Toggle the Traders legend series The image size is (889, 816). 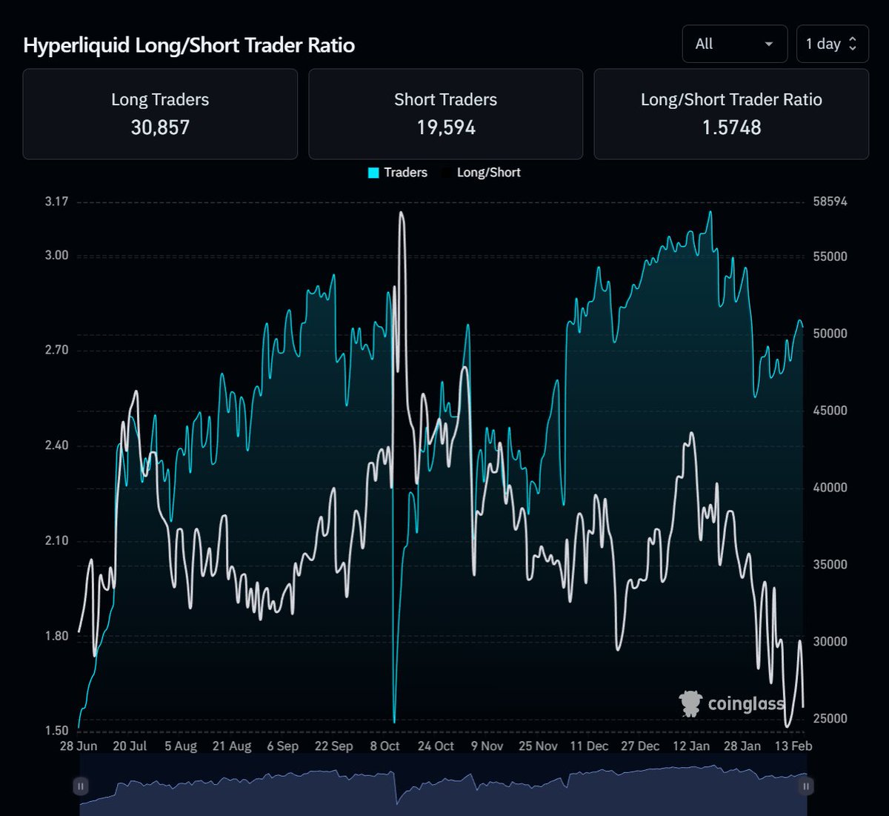click(398, 172)
